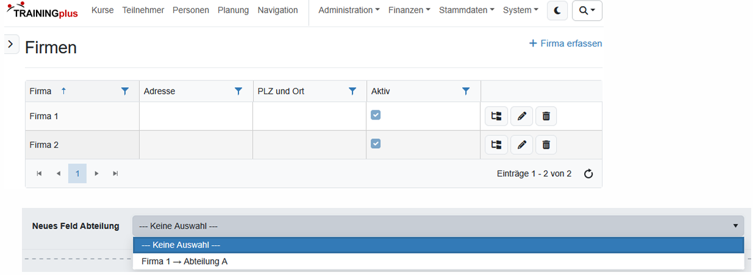Open the hierarchy view for Firma 1
Viewport: 753px width, 275px height.
pyautogui.click(x=496, y=116)
